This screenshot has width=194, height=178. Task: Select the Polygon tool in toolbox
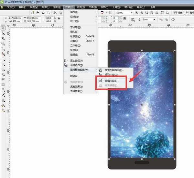3,70
